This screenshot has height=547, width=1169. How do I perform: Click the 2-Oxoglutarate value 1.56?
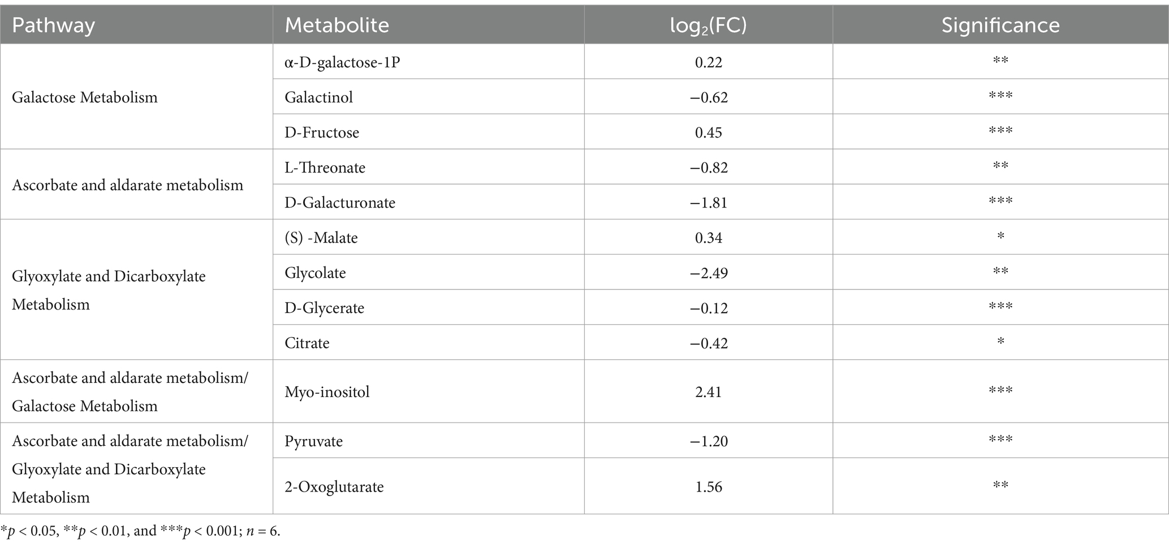coord(709,486)
